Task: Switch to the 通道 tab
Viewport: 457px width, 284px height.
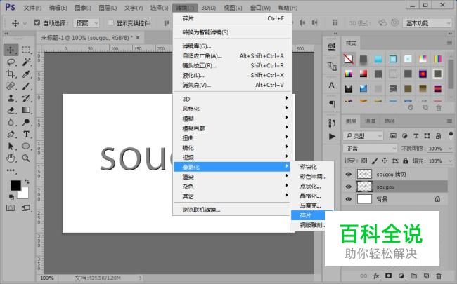Action: point(370,121)
